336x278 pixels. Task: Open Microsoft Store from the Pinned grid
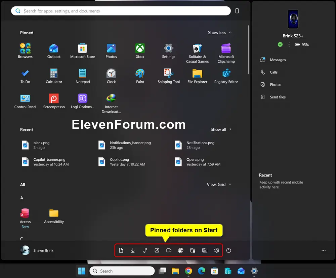pos(83,51)
